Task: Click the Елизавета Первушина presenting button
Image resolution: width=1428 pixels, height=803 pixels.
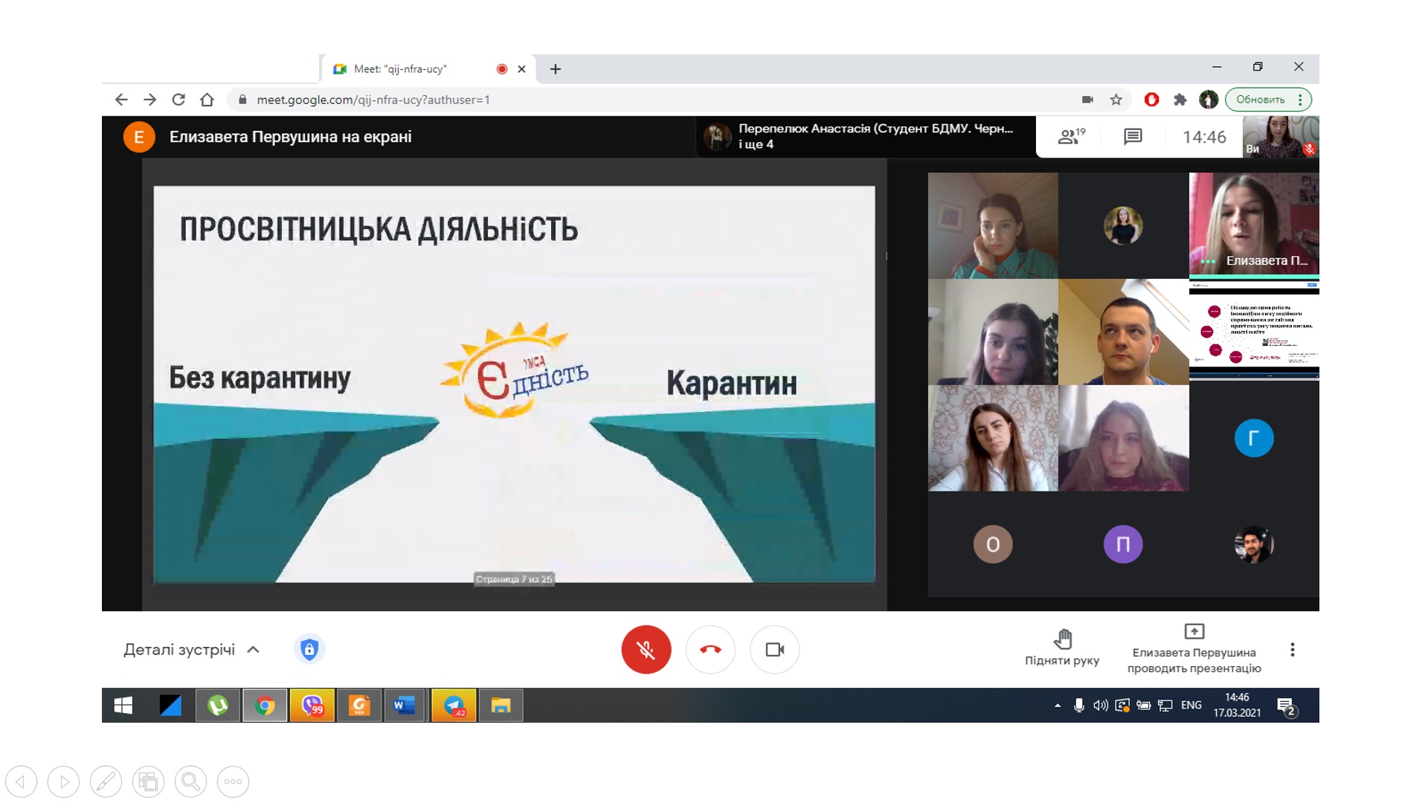Action: [1194, 648]
